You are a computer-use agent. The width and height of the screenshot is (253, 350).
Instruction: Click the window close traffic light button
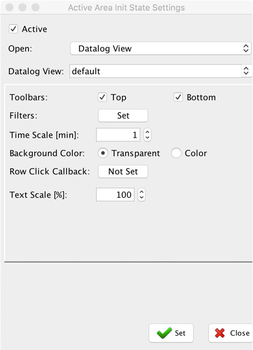pos(9,7)
